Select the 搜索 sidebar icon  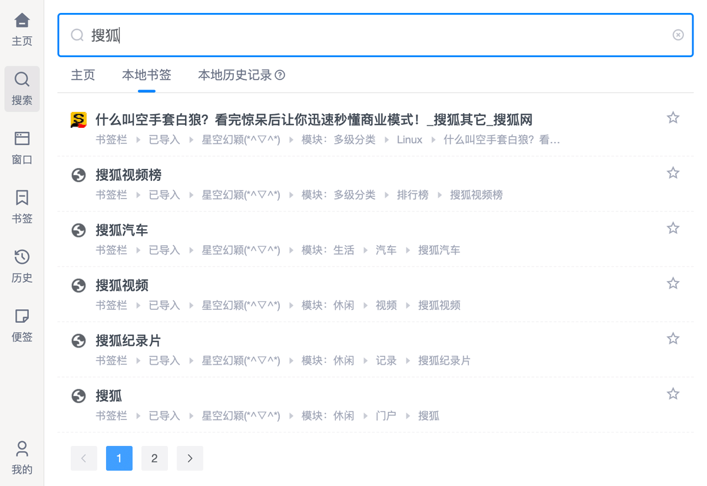22,89
